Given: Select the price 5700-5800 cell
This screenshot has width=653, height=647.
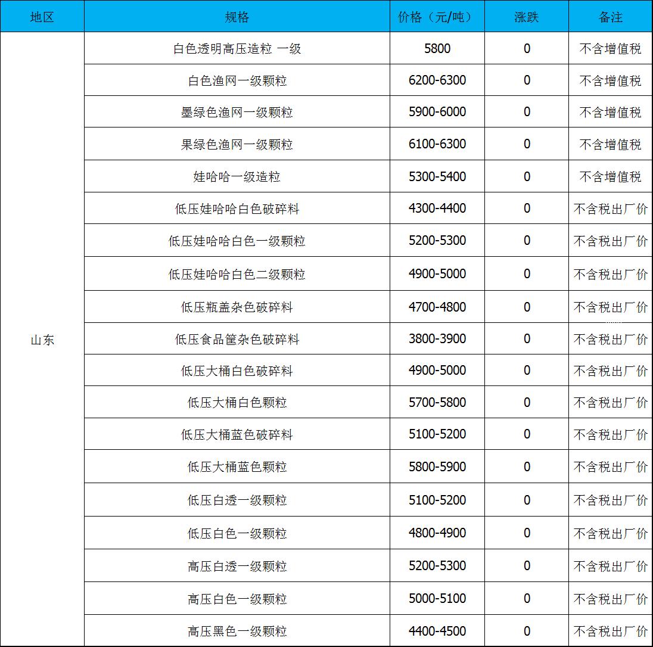Looking at the screenshot, I should click(x=437, y=403).
